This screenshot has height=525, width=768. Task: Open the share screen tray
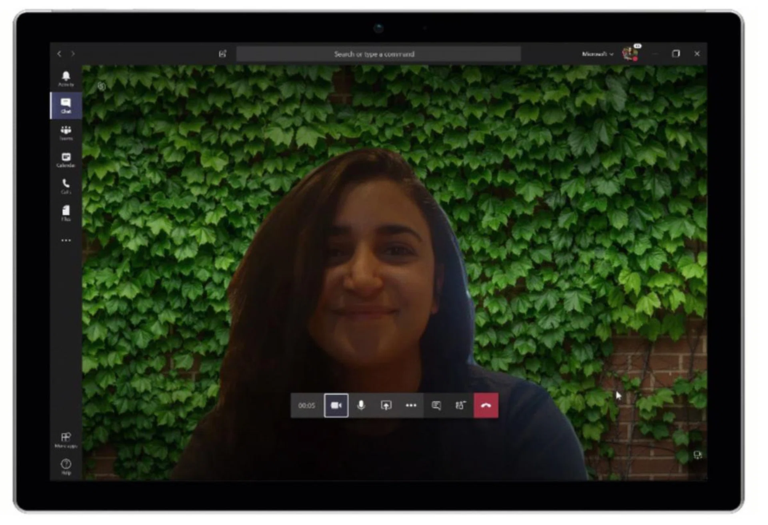click(386, 405)
